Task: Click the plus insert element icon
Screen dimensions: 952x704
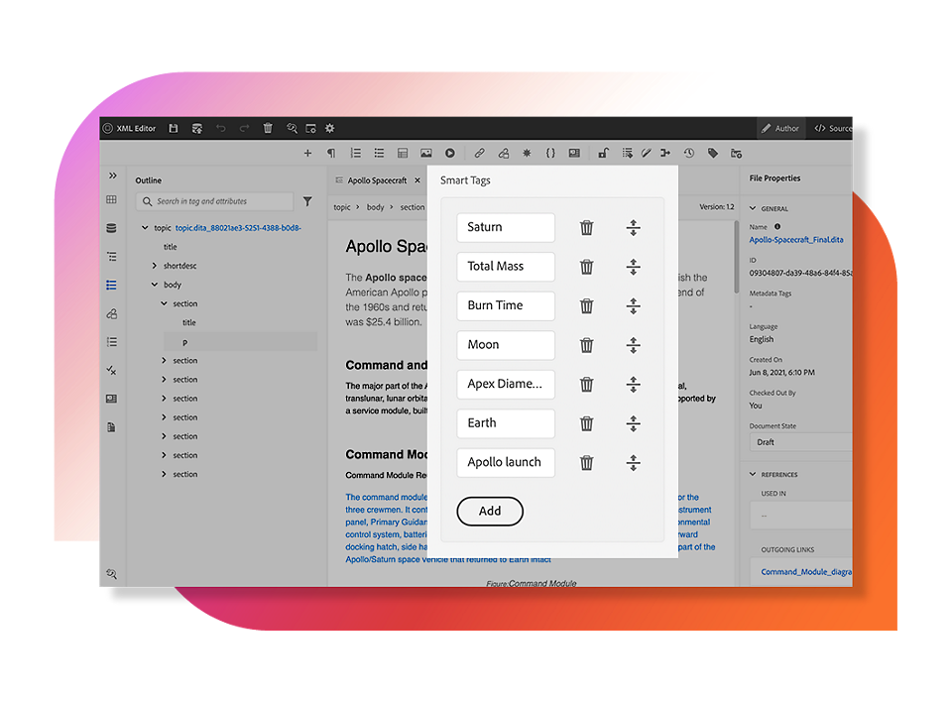Action: pos(307,153)
